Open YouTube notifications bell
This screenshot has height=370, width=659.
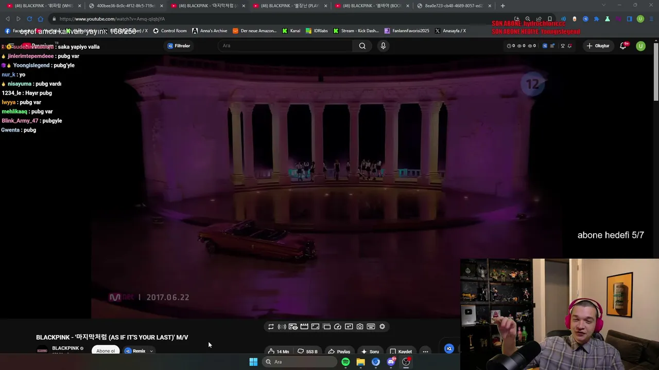[623, 46]
